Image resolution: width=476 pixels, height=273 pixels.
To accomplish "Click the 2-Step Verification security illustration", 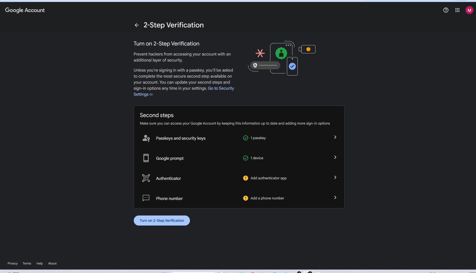I will [282, 58].
